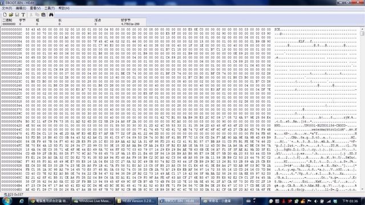This screenshot has height=205, width=365.
Task: Click the double value 4.77831e-299
Action: click(130, 24)
